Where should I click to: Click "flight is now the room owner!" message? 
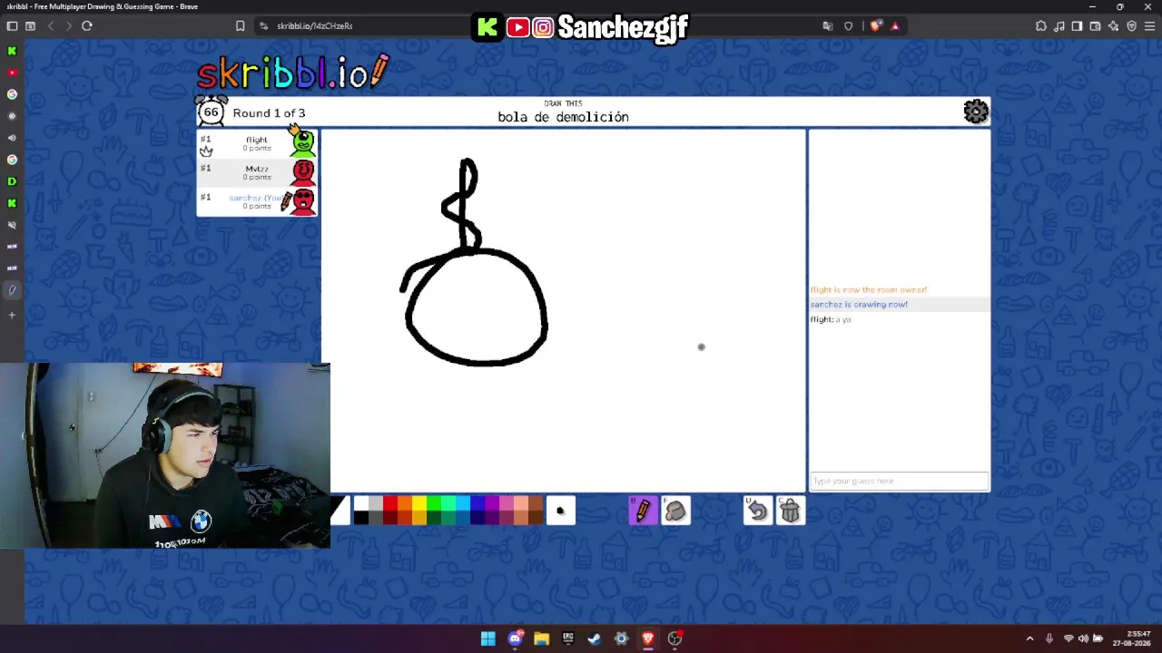[x=868, y=290]
